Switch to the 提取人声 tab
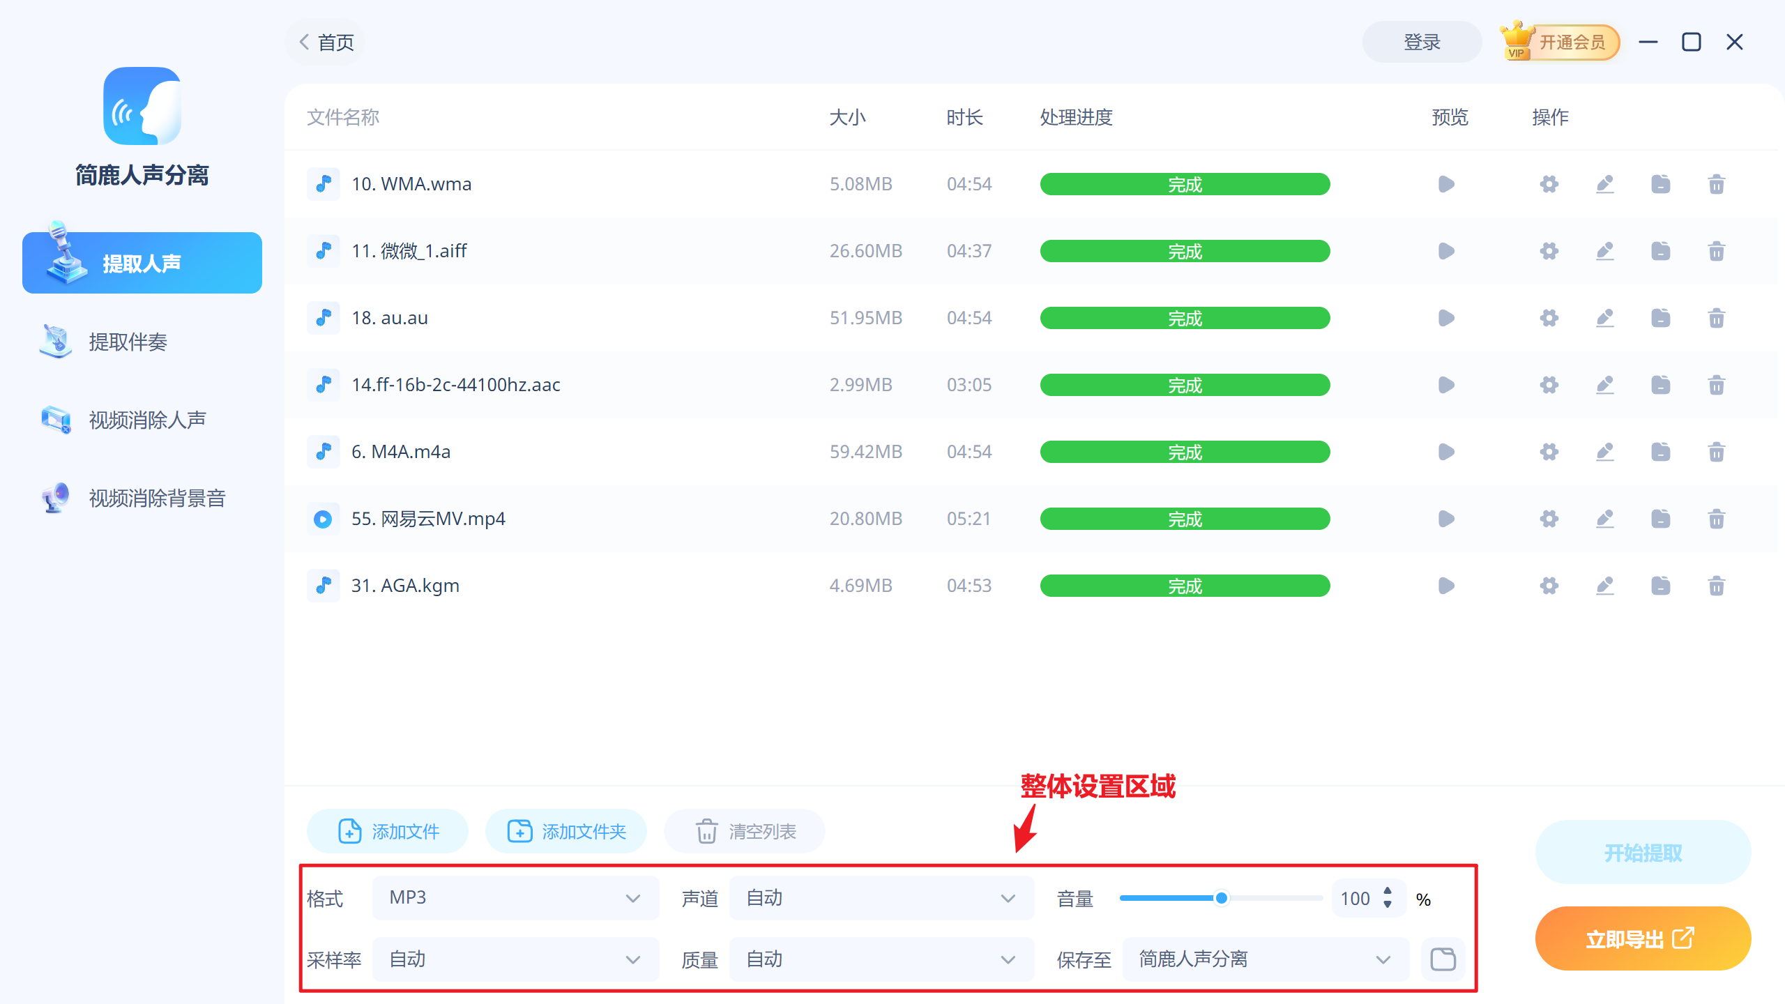The image size is (1785, 1004). tap(142, 263)
